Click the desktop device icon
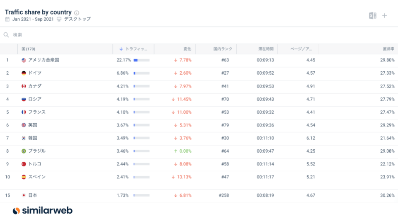Viewport: 398px width, 224px height. coord(59,19)
